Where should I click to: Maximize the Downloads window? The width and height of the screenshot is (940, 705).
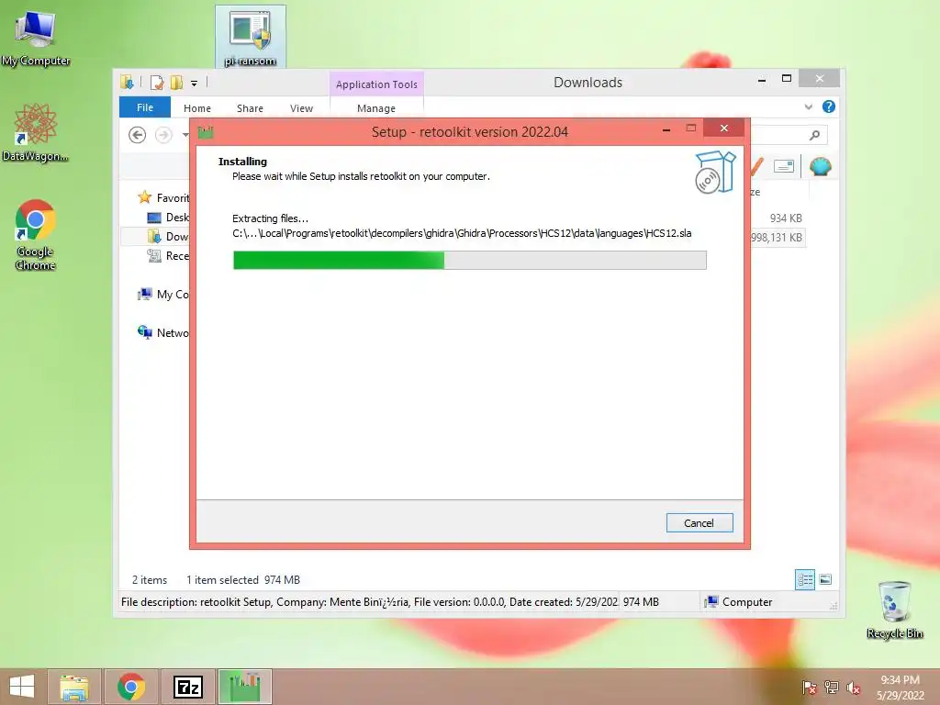tap(787, 79)
